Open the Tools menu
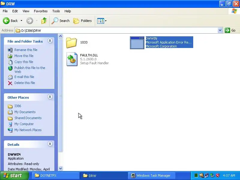The height and width of the screenshot is (180, 240). coord(56,11)
